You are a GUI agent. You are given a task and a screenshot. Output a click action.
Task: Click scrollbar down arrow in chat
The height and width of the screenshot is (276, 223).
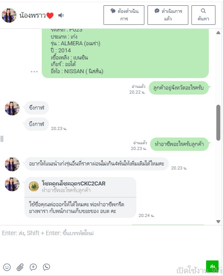click(x=218, y=221)
